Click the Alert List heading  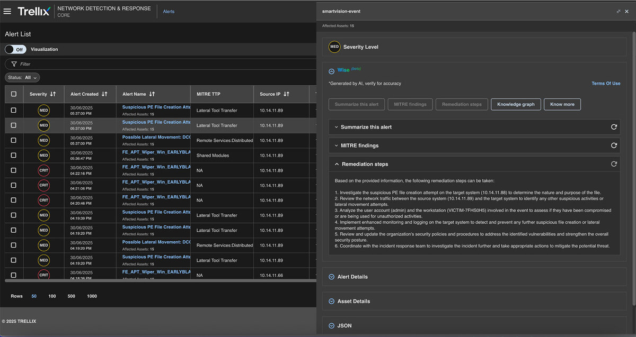18,34
